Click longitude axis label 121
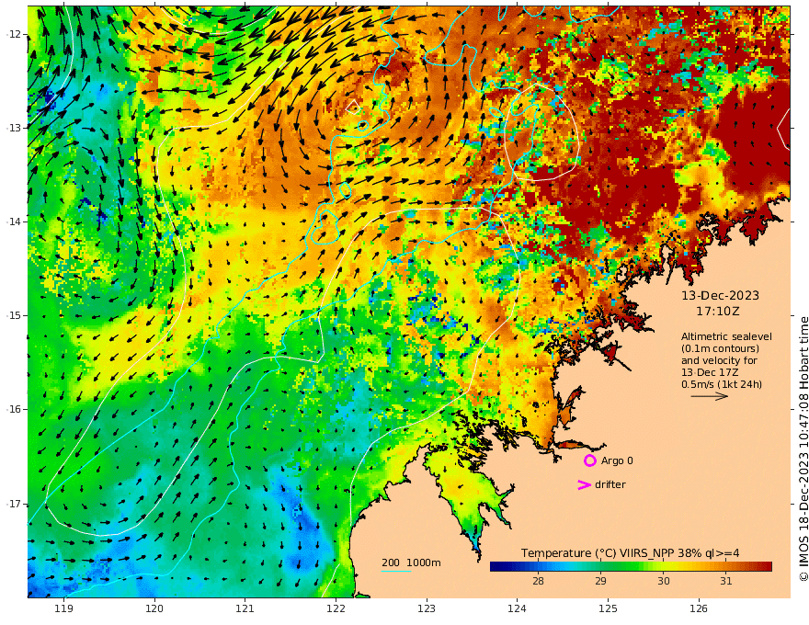This screenshot has height=625, width=809. pos(245,608)
